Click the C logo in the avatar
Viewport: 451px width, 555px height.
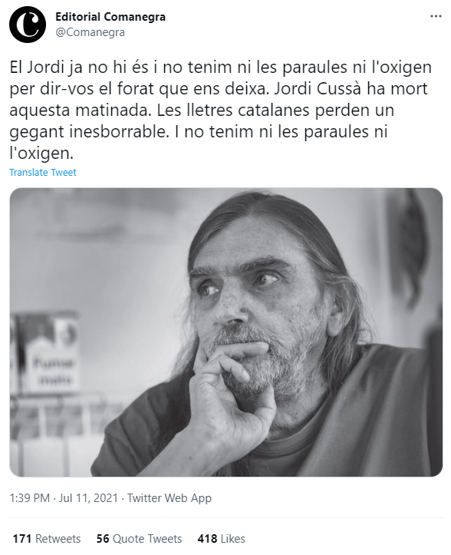tap(29, 25)
